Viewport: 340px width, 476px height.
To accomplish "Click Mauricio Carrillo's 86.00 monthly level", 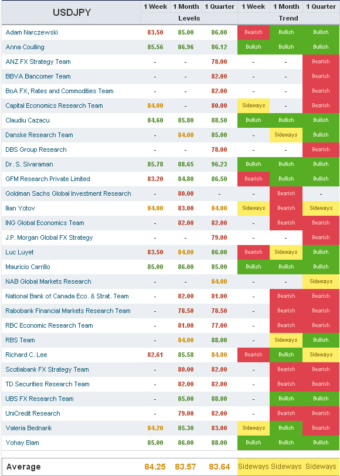I will (x=186, y=267).
